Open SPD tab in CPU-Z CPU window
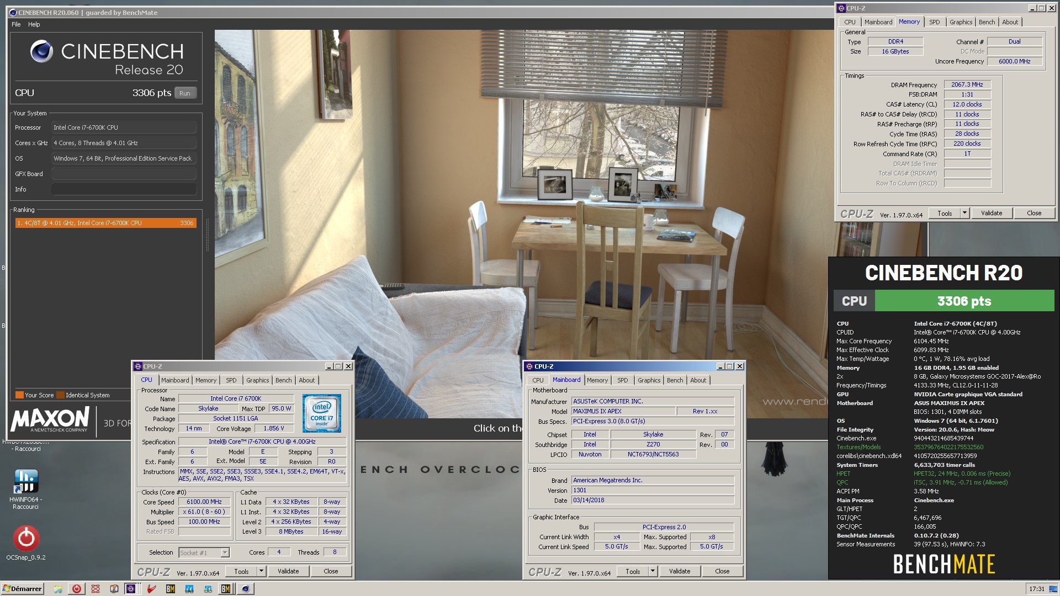This screenshot has width=1060, height=596. (x=231, y=380)
